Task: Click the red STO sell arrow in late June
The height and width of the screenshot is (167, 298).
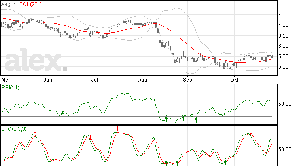Action: click(90, 137)
